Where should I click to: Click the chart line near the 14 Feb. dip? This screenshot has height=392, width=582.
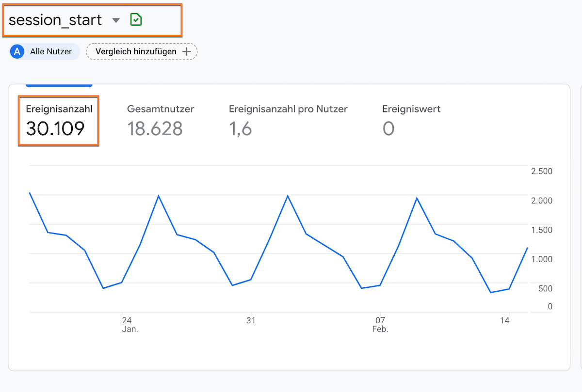click(x=491, y=292)
